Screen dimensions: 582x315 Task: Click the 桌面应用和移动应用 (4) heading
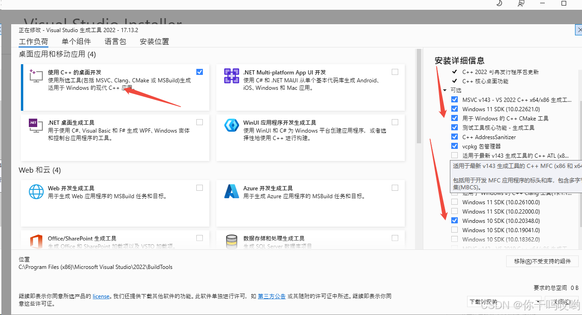coord(57,54)
